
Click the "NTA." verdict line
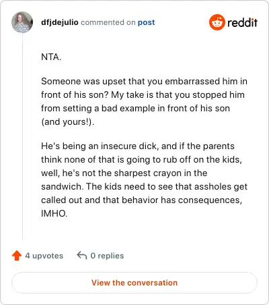[51, 57]
